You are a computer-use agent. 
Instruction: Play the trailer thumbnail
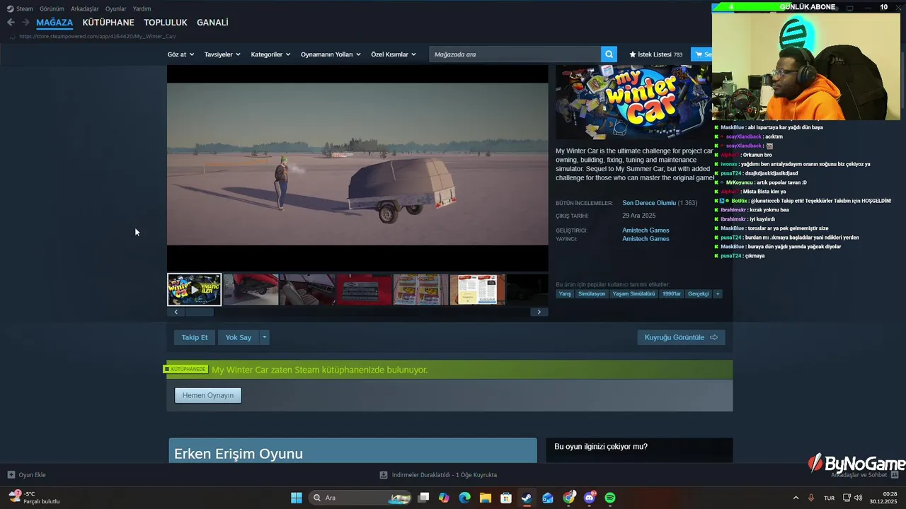pos(194,290)
